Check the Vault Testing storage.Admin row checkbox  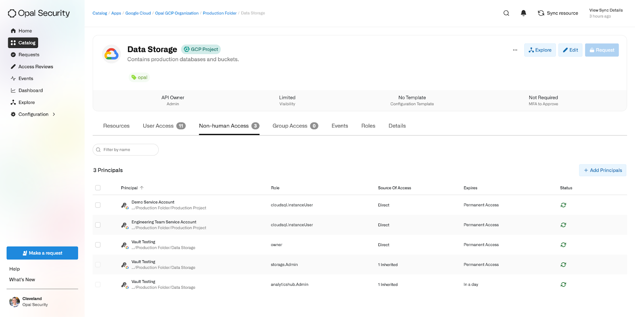[x=98, y=265]
